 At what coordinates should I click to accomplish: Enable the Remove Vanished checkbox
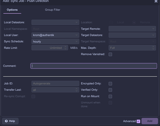(x=110, y=54)
